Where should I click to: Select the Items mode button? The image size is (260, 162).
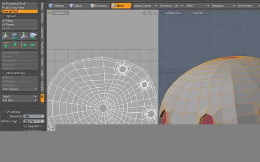pos(121,6)
